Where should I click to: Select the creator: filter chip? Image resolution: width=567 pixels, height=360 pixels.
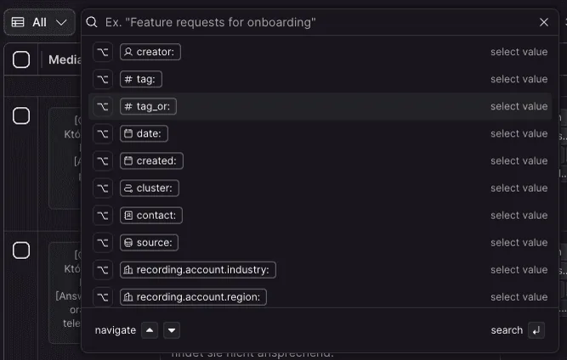coord(150,52)
